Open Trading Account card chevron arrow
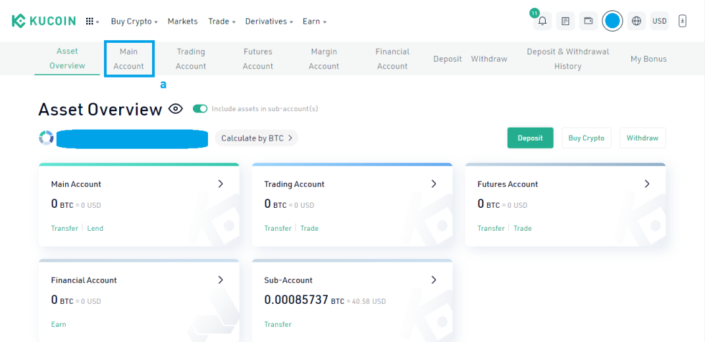This screenshot has width=705, height=342. tap(433, 183)
